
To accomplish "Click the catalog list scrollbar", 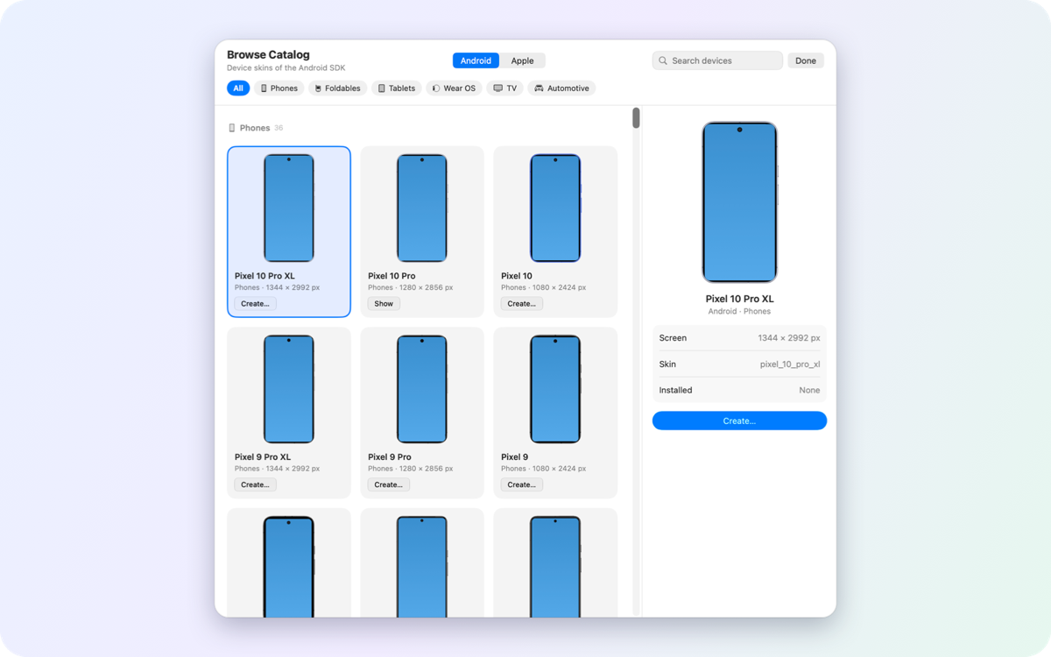I will pyautogui.click(x=636, y=118).
